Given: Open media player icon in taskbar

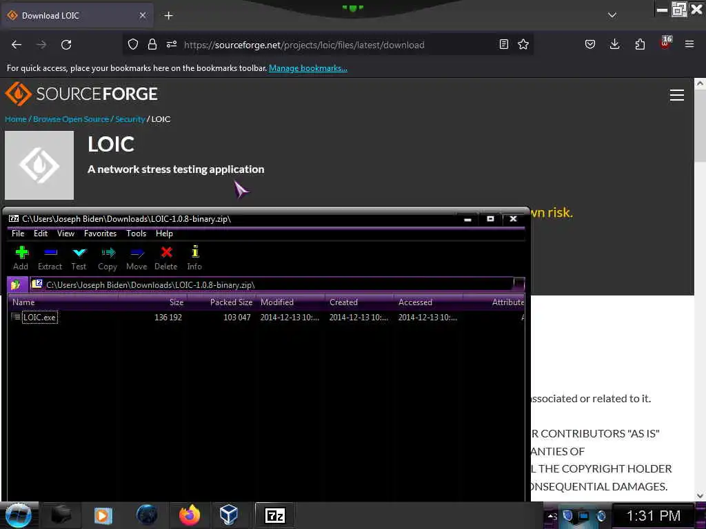Looking at the screenshot, I should [x=103, y=515].
